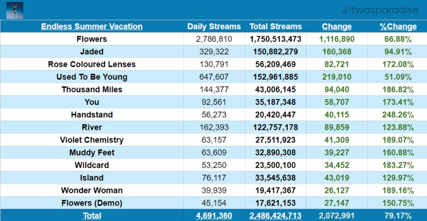Click total streams value 35,187,348
The image size is (427, 221).
[276, 102]
